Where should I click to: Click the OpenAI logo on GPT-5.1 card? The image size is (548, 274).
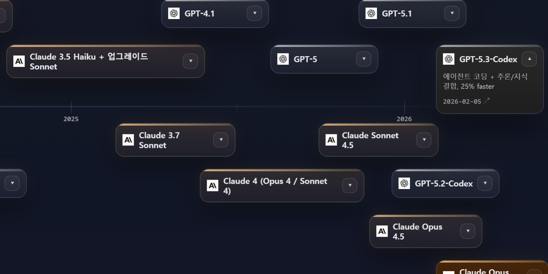371,13
